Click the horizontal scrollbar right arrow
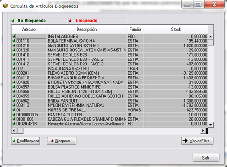This screenshot has width=227, height=167. (x=203, y=131)
